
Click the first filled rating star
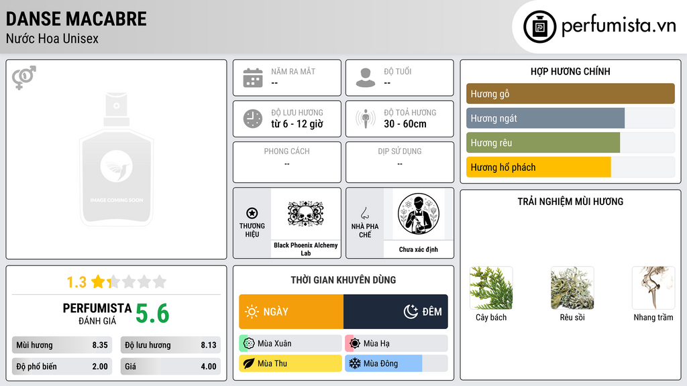[98, 281]
